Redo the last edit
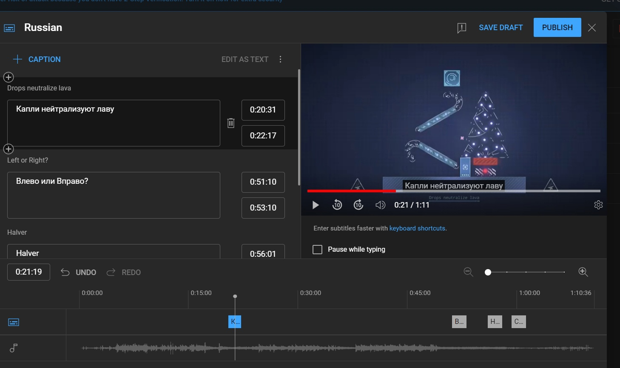 pyautogui.click(x=124, y=272)
